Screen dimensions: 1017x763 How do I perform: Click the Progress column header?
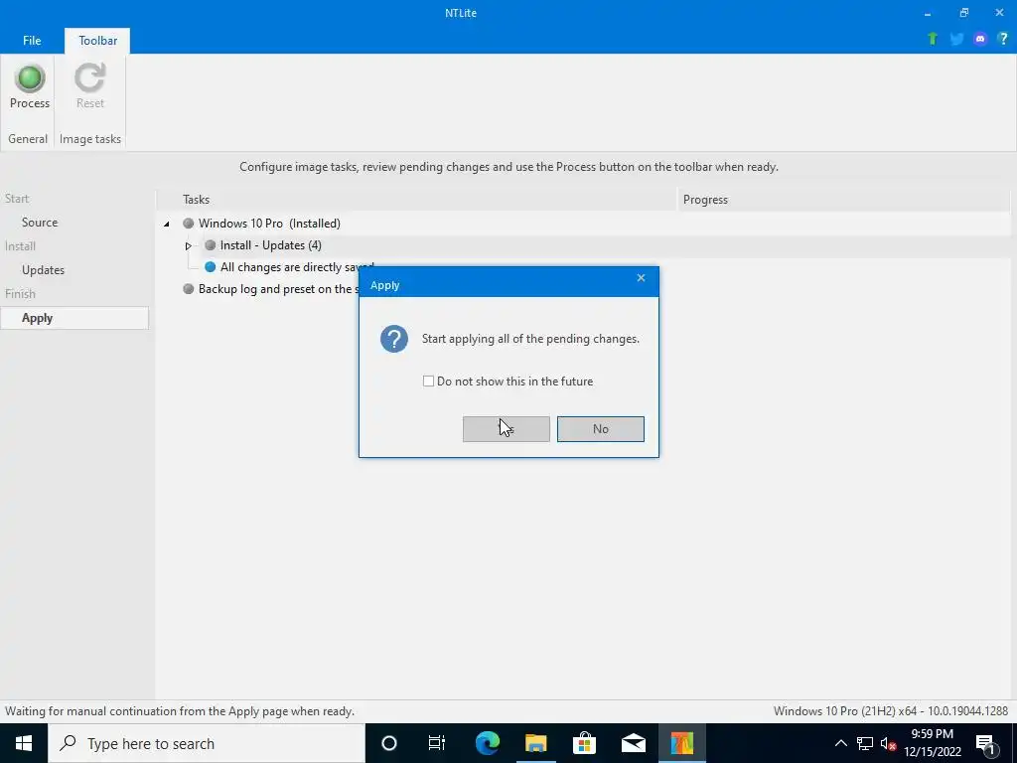843,200
